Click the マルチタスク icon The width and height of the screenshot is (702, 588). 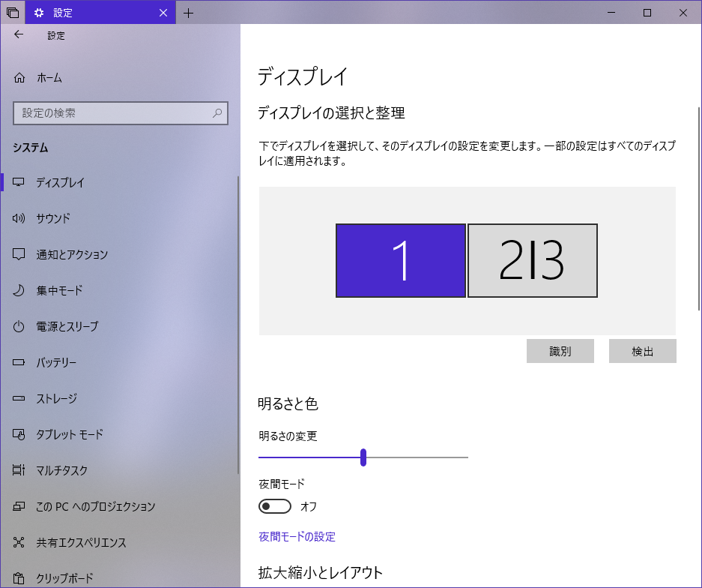(19, 470)
